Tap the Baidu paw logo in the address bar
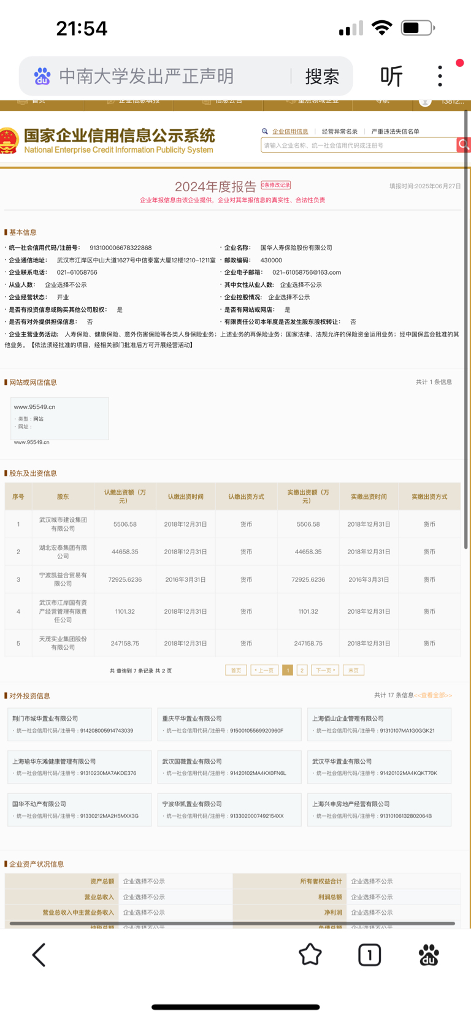The height and width of the screenshot is (1019, 471). point(42,76)
